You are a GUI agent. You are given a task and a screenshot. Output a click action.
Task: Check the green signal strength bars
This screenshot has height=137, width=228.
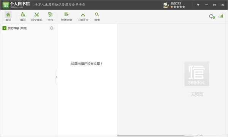[220, 16]
